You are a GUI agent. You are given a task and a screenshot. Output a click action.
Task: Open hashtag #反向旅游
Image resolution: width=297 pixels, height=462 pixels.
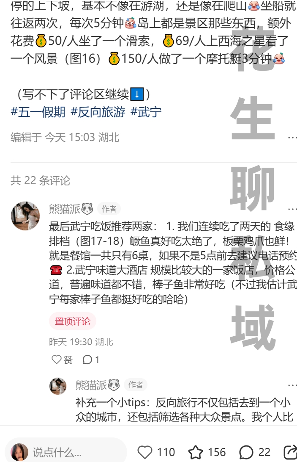pos(98,112)
